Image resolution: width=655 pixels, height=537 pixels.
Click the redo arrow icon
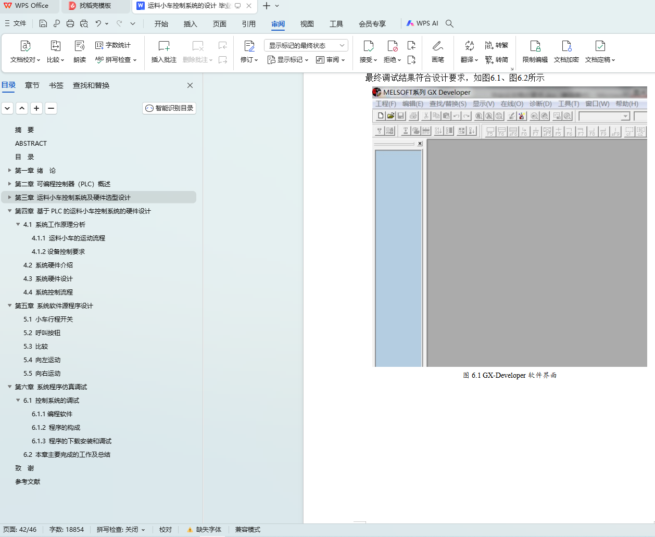click(119, 23)
